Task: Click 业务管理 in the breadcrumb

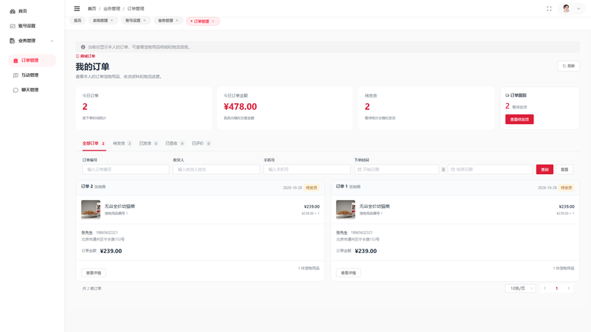Action: tap(112, 8)
